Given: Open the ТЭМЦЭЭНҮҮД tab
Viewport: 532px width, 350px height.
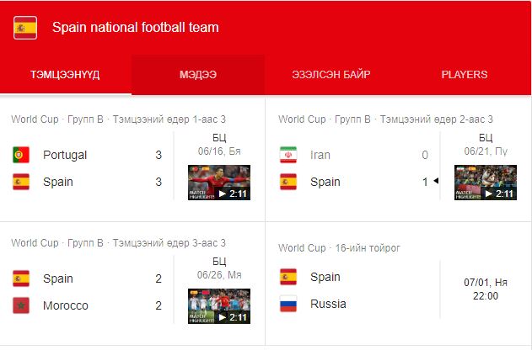Looking at the screenshot, I should [x=65, y=75].
